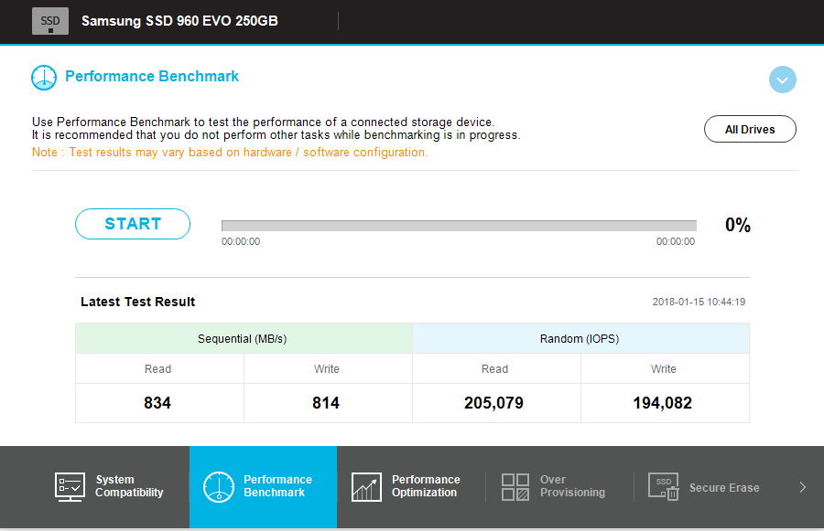824x531 pixels.
Task: Open System Compatibility monitor icon
Action: click(70, 487)
